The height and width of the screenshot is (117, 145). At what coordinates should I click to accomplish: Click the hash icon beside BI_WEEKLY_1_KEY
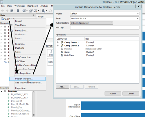coord(8,94)
